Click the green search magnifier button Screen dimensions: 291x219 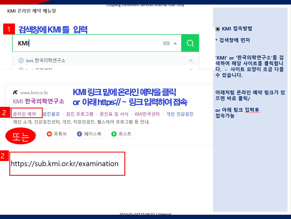click(x=190, y=43)
